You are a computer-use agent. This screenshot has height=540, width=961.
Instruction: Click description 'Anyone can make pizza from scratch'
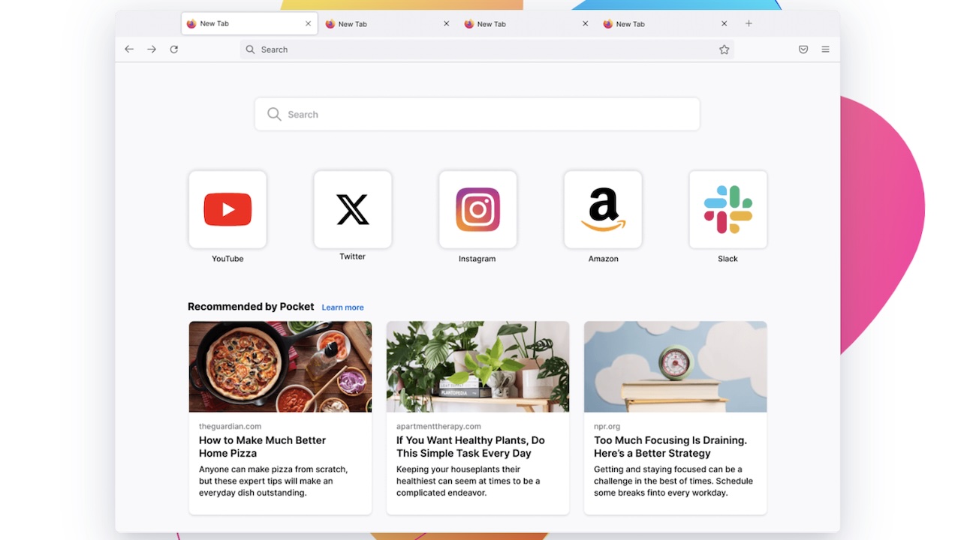[273, 481]
